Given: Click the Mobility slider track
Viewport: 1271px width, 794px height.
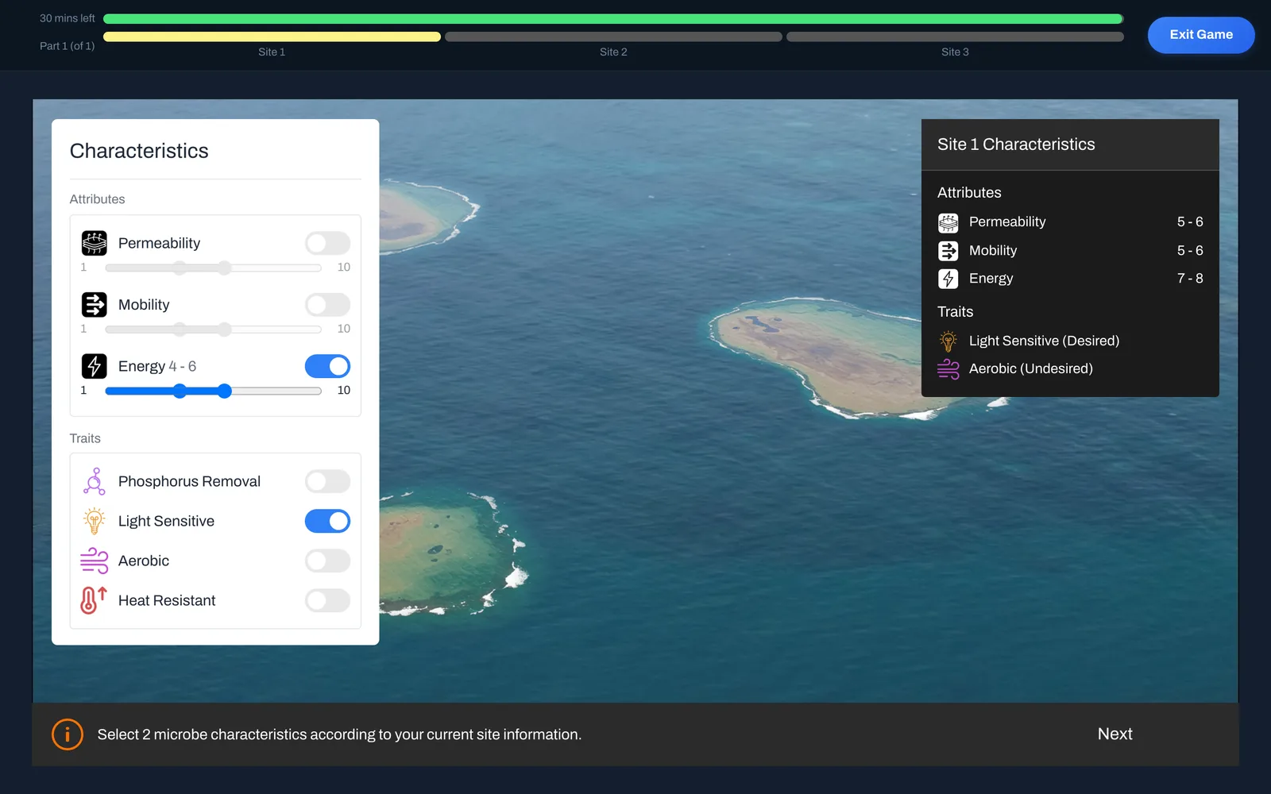Looking at the screenshot, I should pyautogui.click(x=213, y=329).
